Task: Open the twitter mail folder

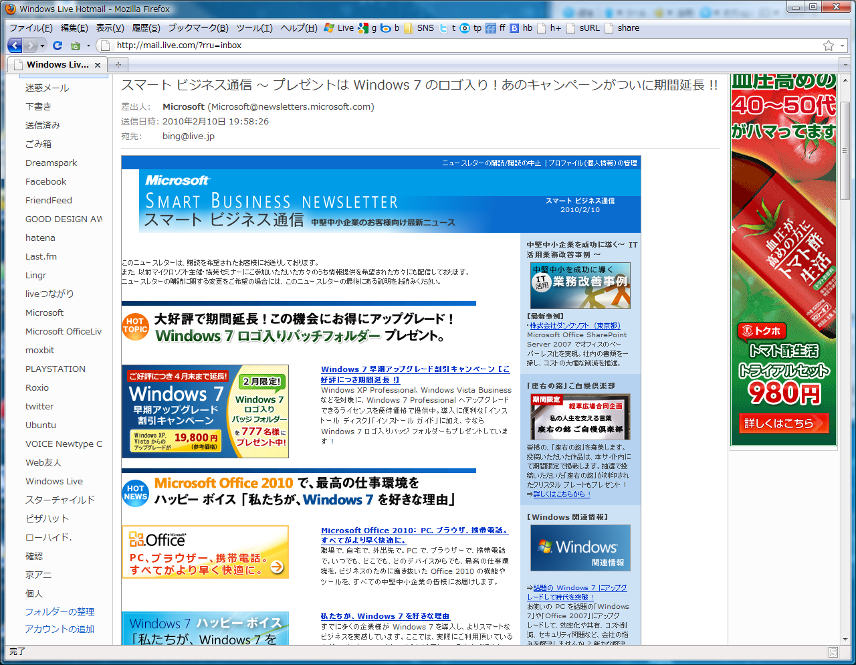Action: pos(39,406)
